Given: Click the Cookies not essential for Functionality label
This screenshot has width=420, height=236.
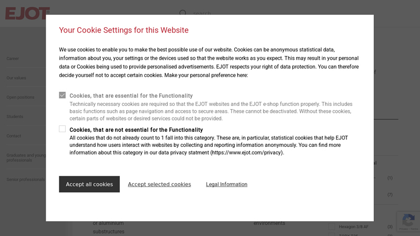Looking at the screenshot, I should pos(136,130).
